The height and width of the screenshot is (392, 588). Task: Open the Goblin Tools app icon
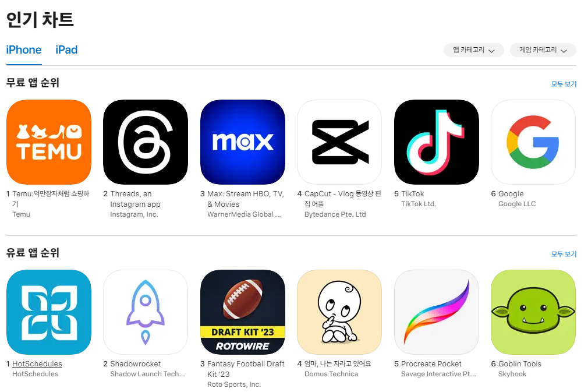pos(533,312)
